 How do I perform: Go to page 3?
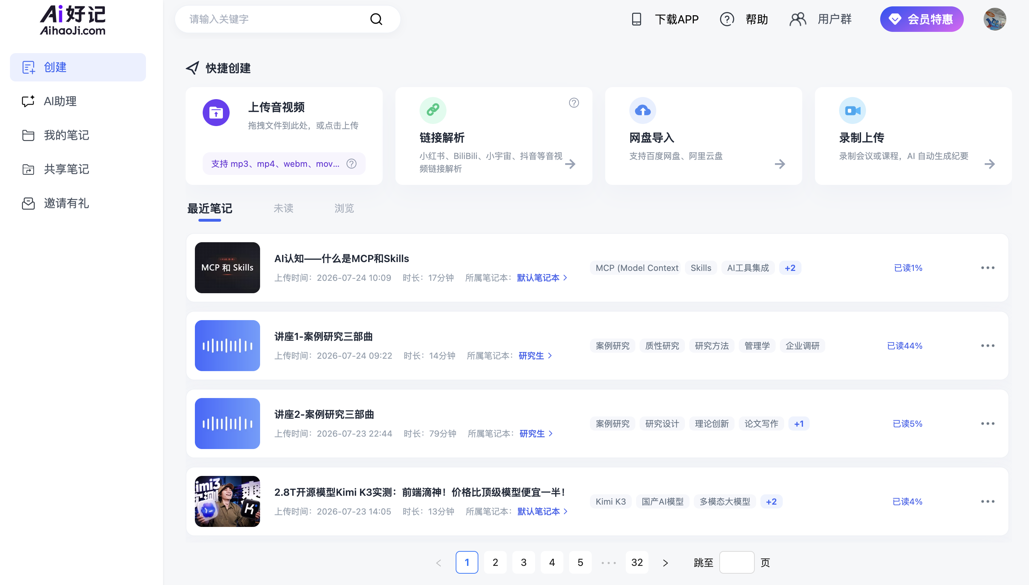tap(523, 562)
